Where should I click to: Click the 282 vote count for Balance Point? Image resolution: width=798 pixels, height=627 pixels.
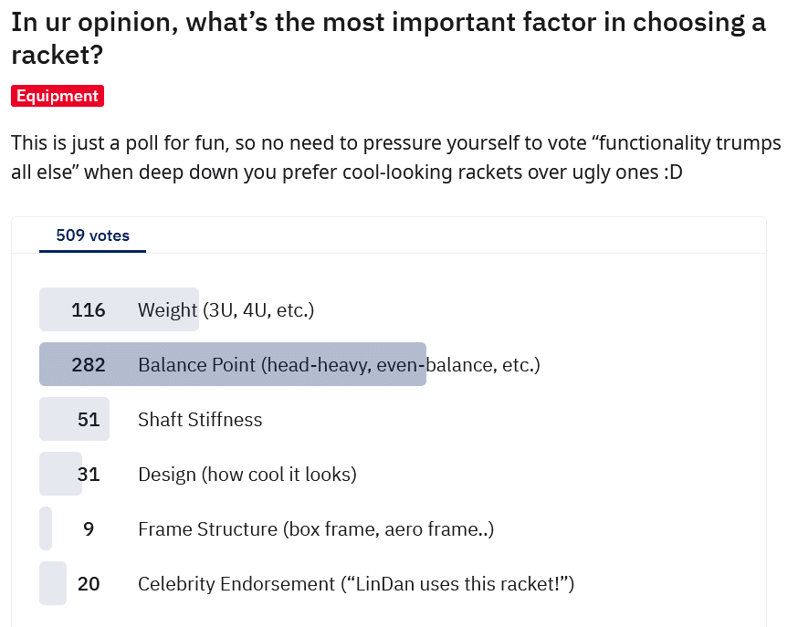(88, 364)
